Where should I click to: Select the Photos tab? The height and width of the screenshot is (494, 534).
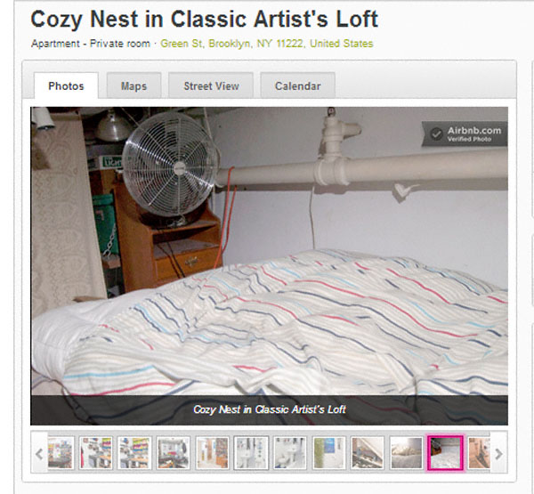coord(66,85)
